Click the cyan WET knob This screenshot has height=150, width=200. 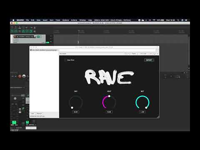point(142,102)
